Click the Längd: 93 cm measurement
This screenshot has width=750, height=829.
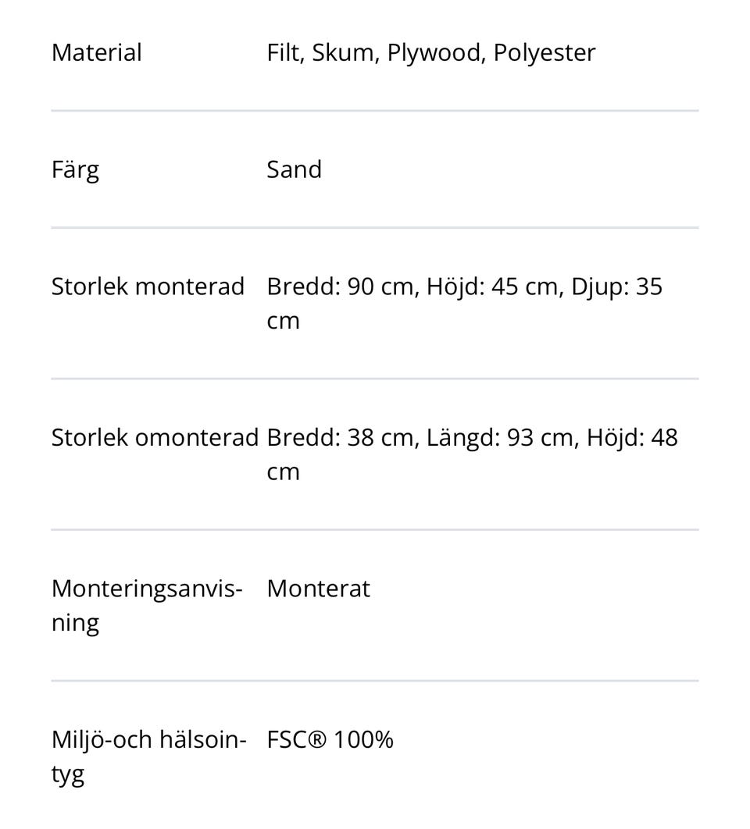click(x=500, y=438)
